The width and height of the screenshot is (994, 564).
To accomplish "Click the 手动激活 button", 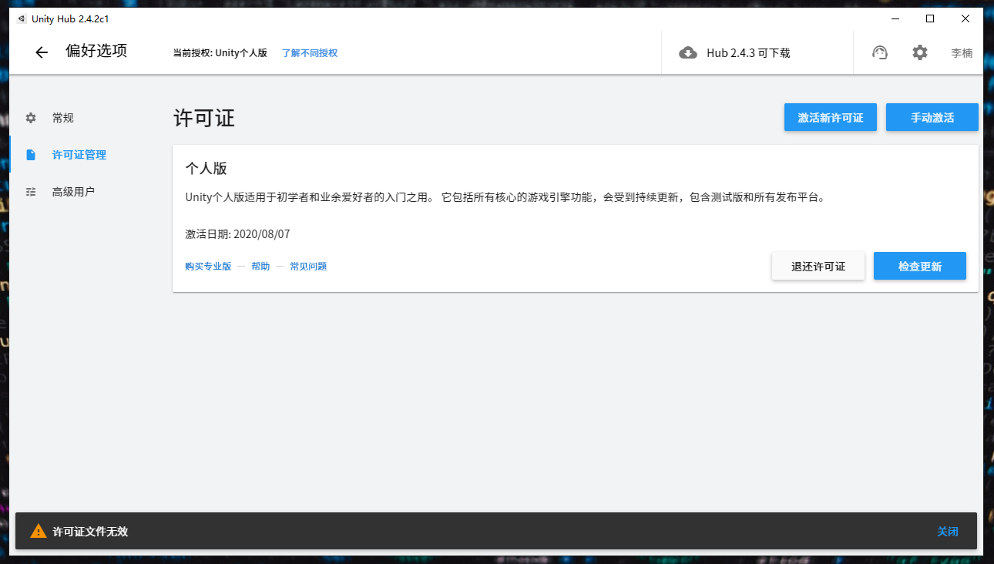I will (x=932, y=117).
